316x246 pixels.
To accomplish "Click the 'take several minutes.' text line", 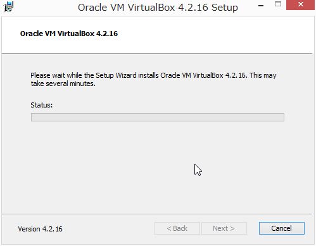I will pos(63,83).
